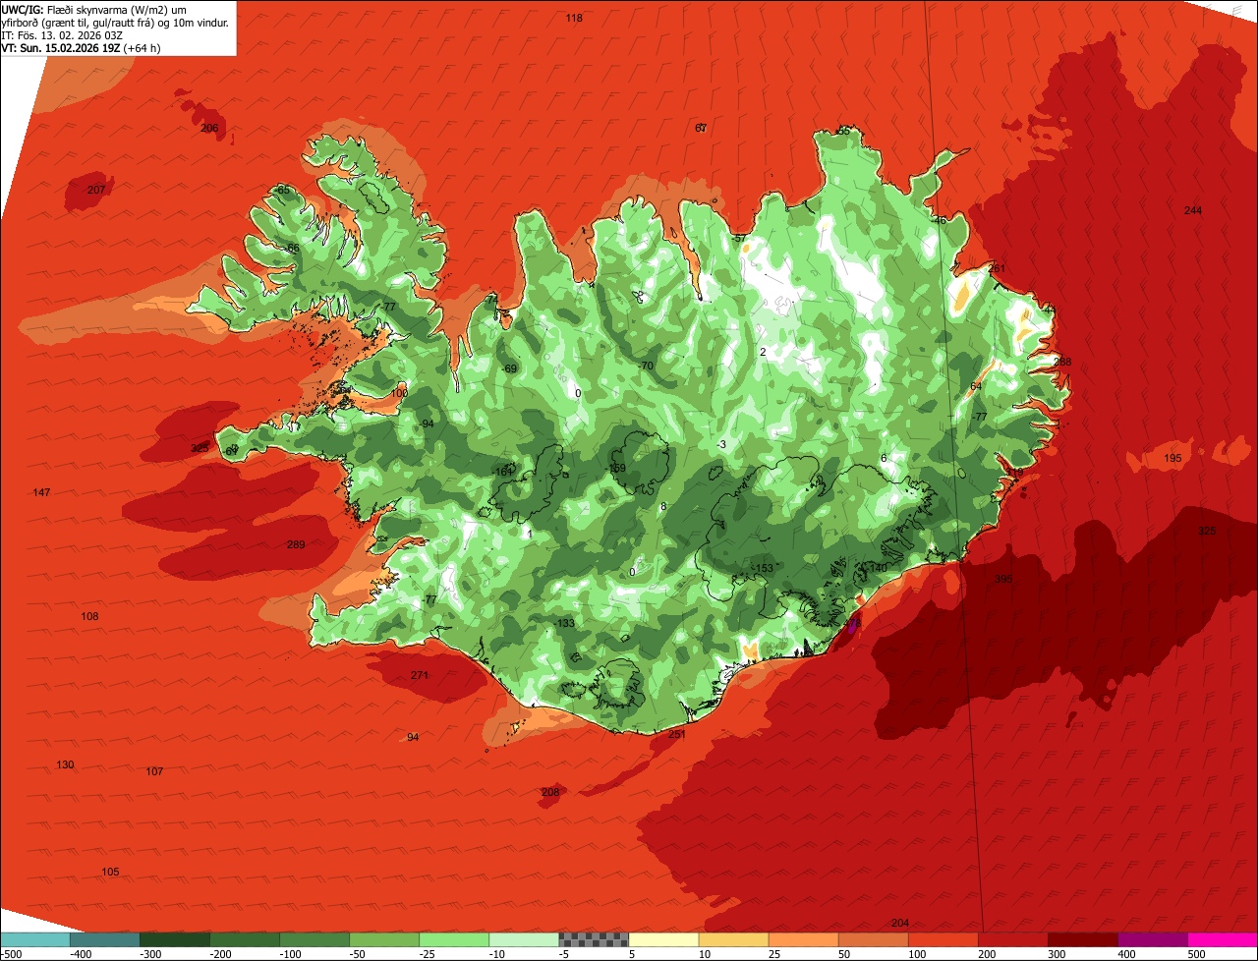This screenshot has height=961, width=1258.
Task: Click the legend swatch between 50 and 100
Action: pyautogui.click(x=873, y=939)
